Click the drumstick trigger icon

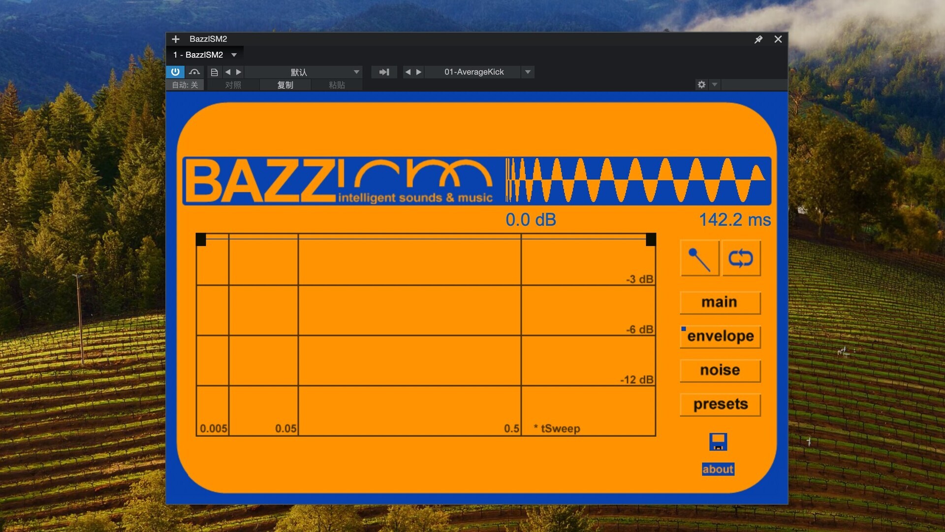[699, 259]
